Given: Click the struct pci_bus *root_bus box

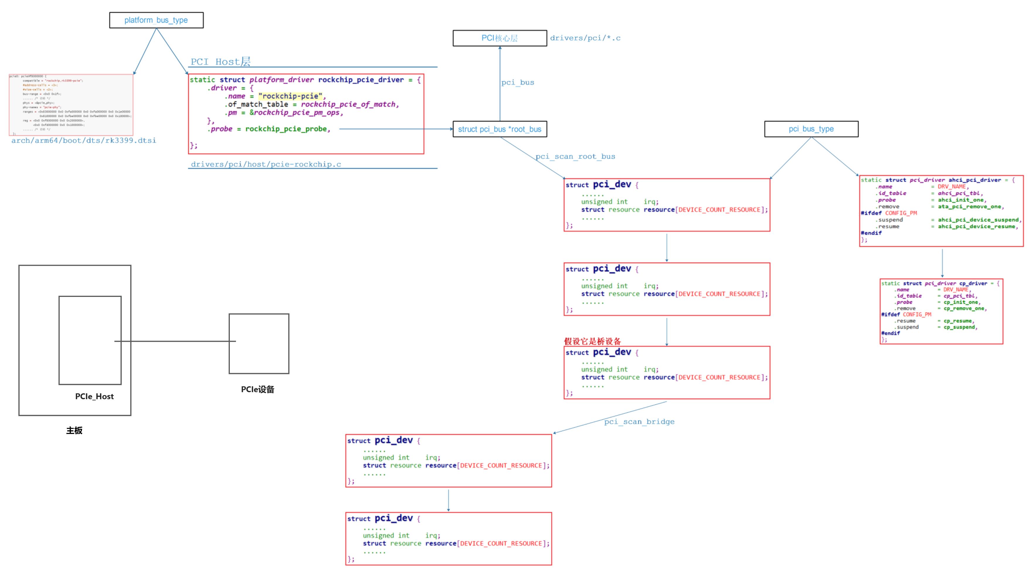Looking at the screenshot, I should pos(500,129).
